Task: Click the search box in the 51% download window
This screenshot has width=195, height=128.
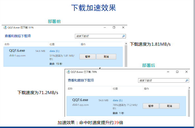Action: [100, 36]
